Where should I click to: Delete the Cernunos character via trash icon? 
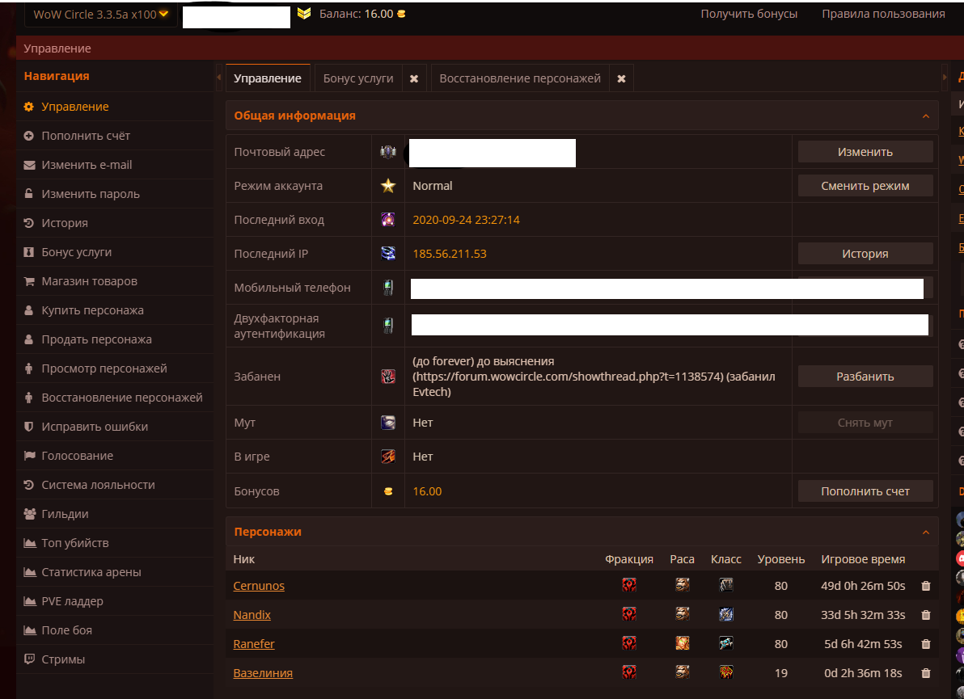pos(926,586)
